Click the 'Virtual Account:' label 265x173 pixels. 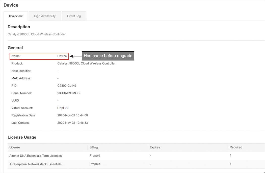coord(22,108)
